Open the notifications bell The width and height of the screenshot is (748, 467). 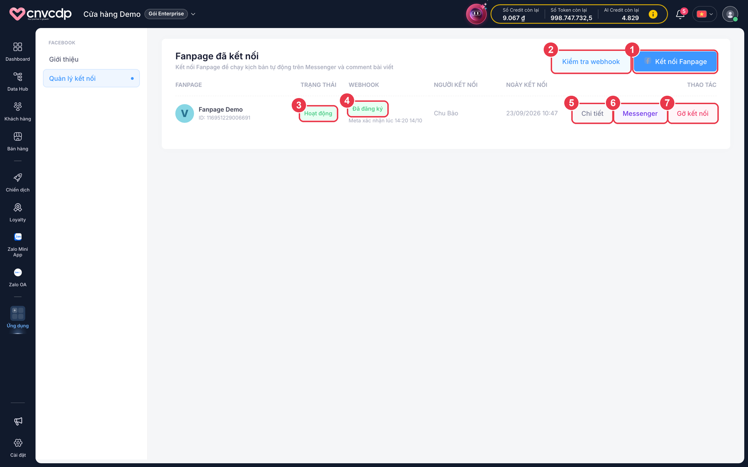(680, 14)
